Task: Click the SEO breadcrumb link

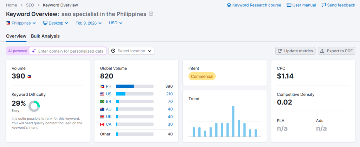Action: 30,5
